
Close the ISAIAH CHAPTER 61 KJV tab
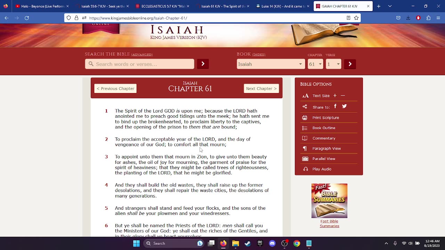tap(368, 6)
